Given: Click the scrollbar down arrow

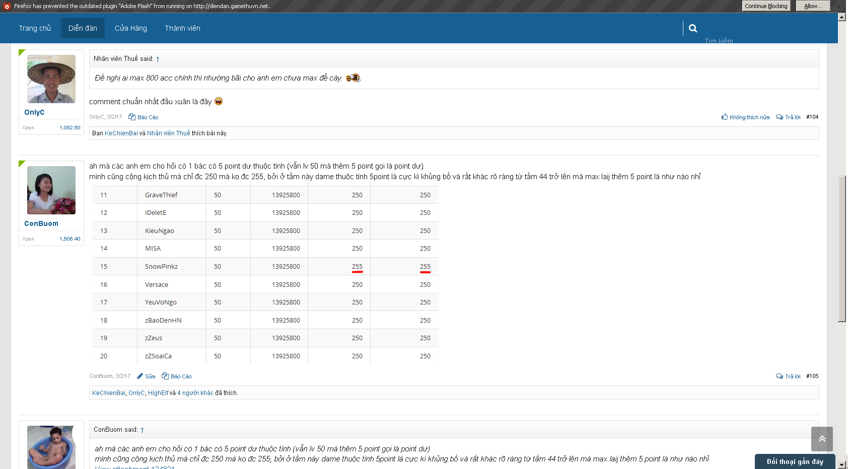Looking at the screenshot, I should click(x=841, y=464).
